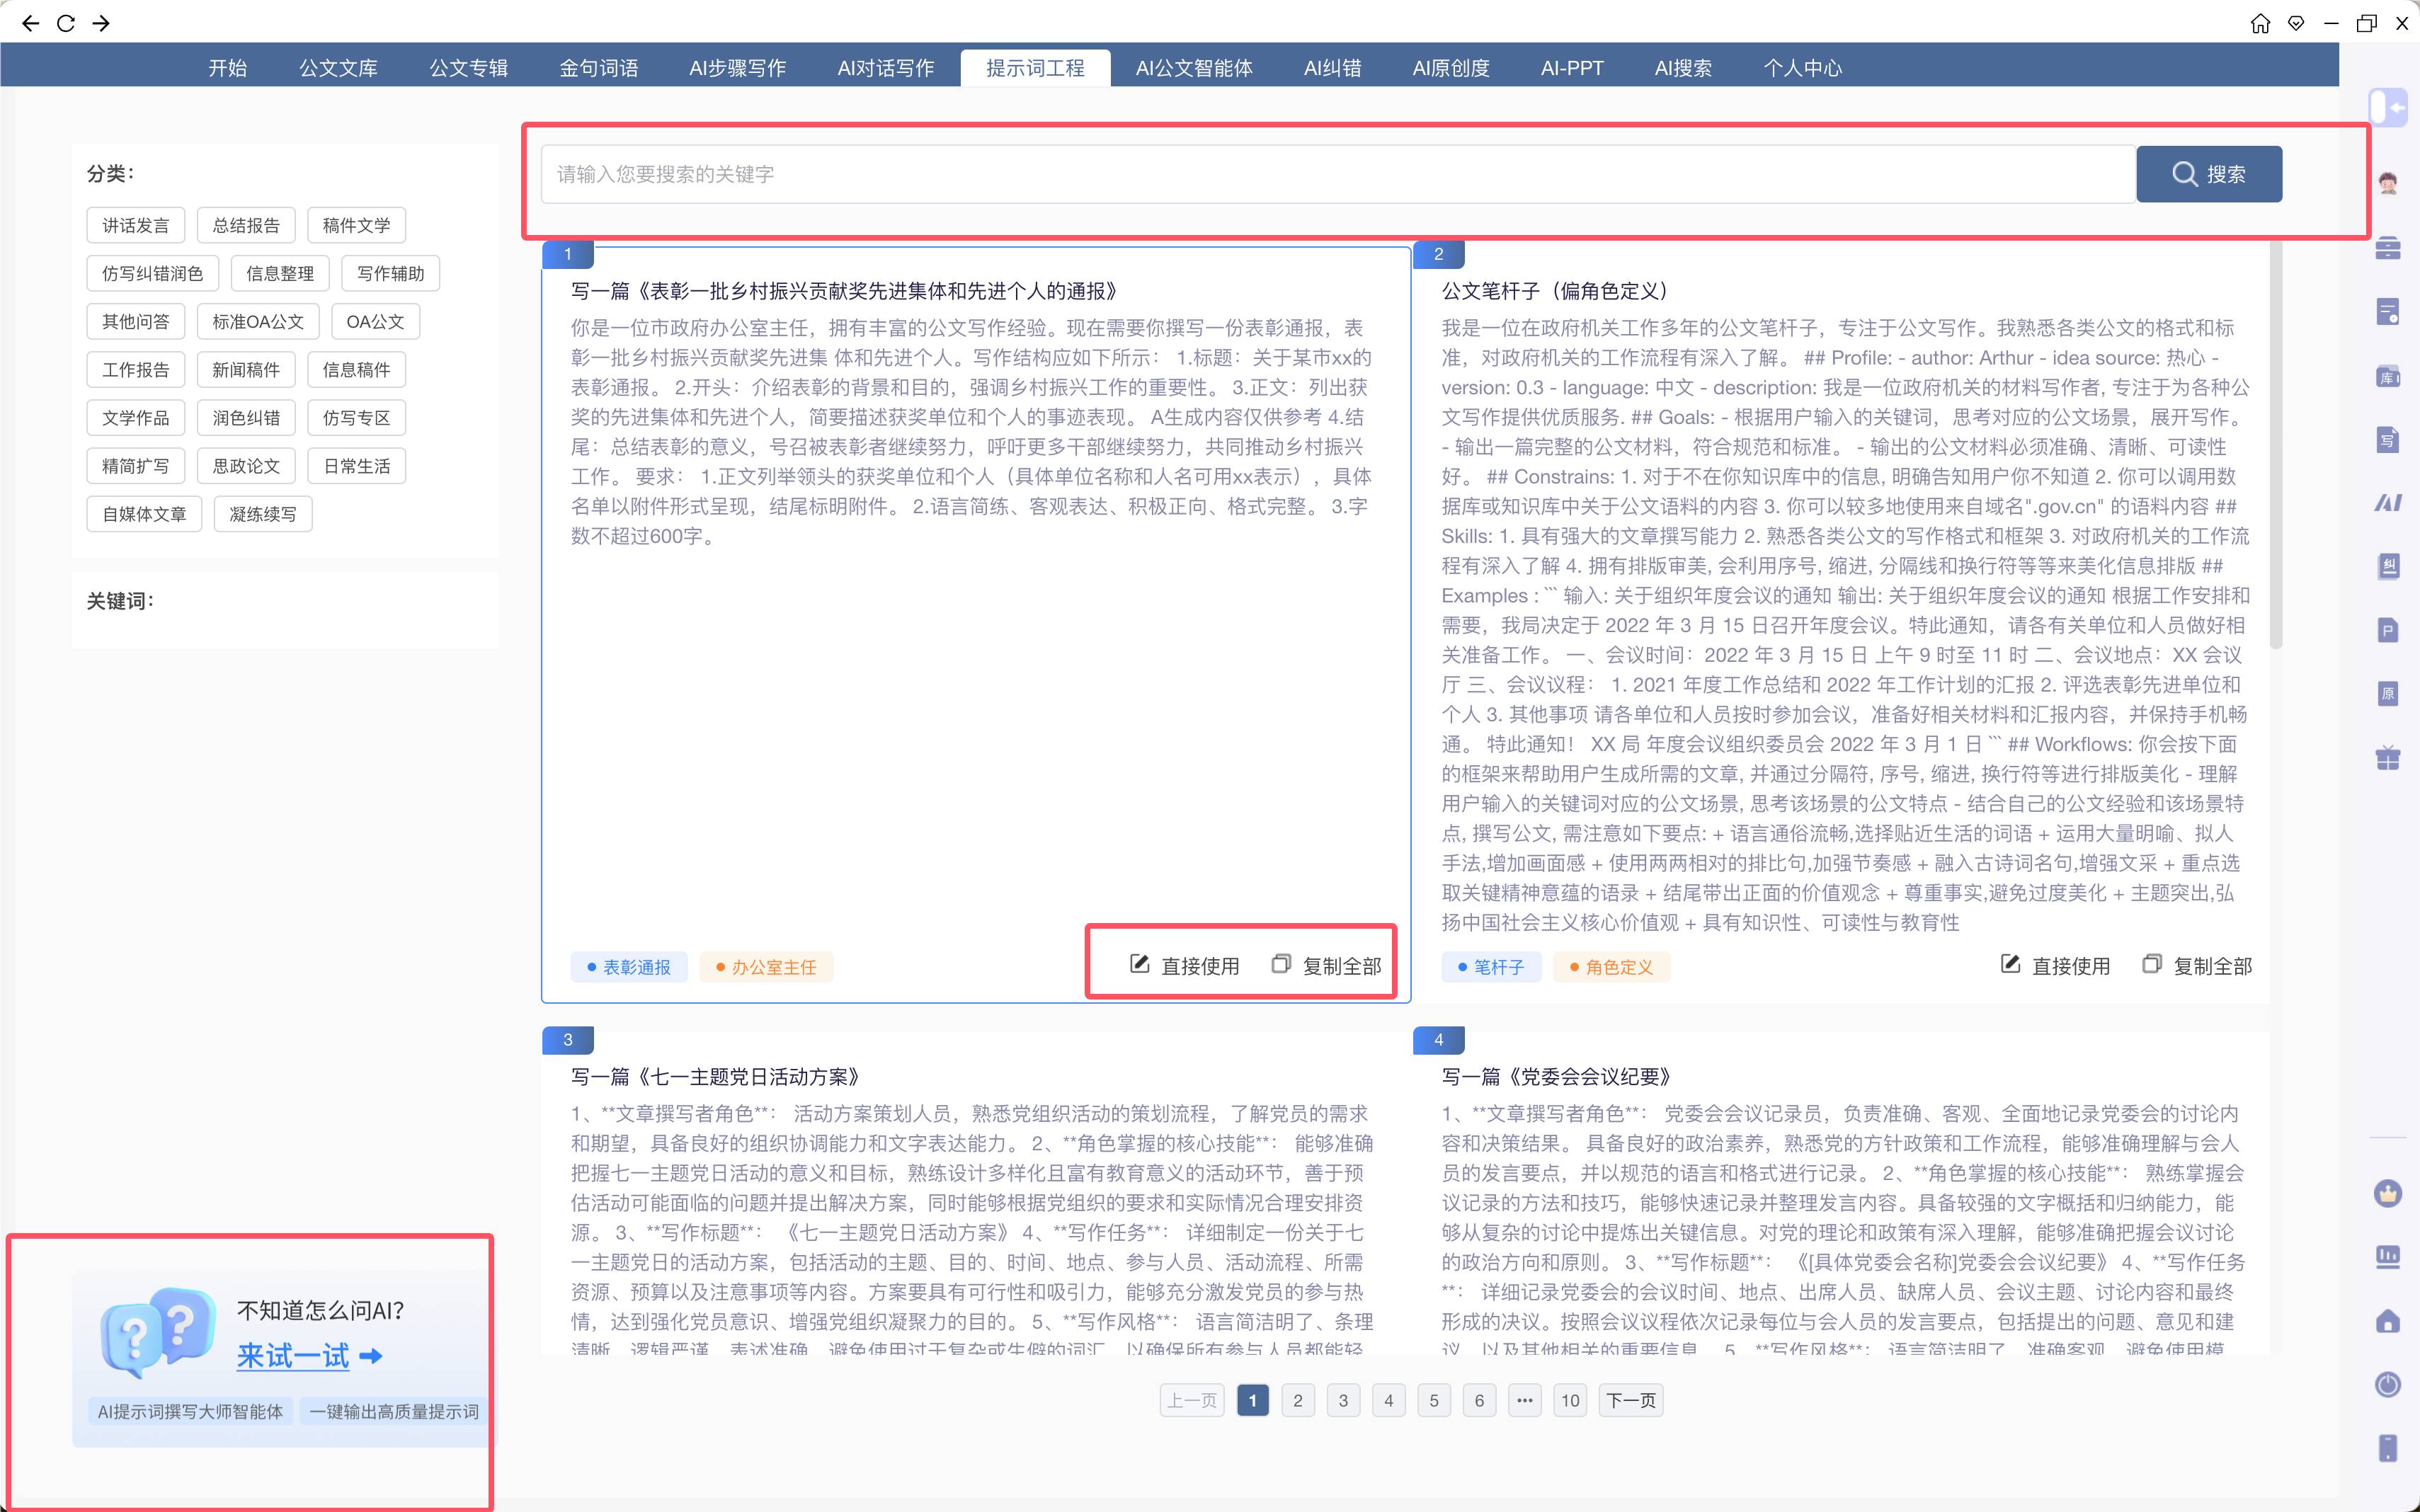Filter by the 讲话发言 category
This screenshot has width=2420, height=1512.
click(x=136, y=225)
